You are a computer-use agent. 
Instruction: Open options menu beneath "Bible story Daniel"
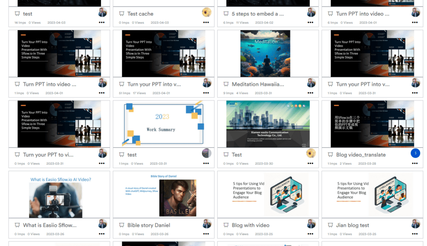tap(206, 234)
